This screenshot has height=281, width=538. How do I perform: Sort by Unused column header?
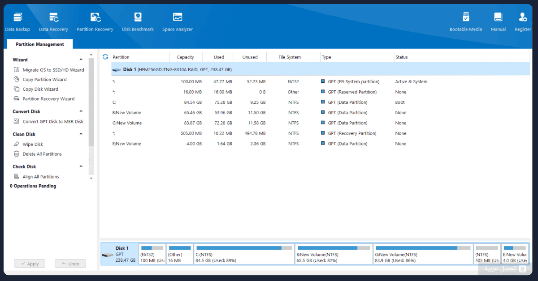pyautogui.click(x=250, y=57)
